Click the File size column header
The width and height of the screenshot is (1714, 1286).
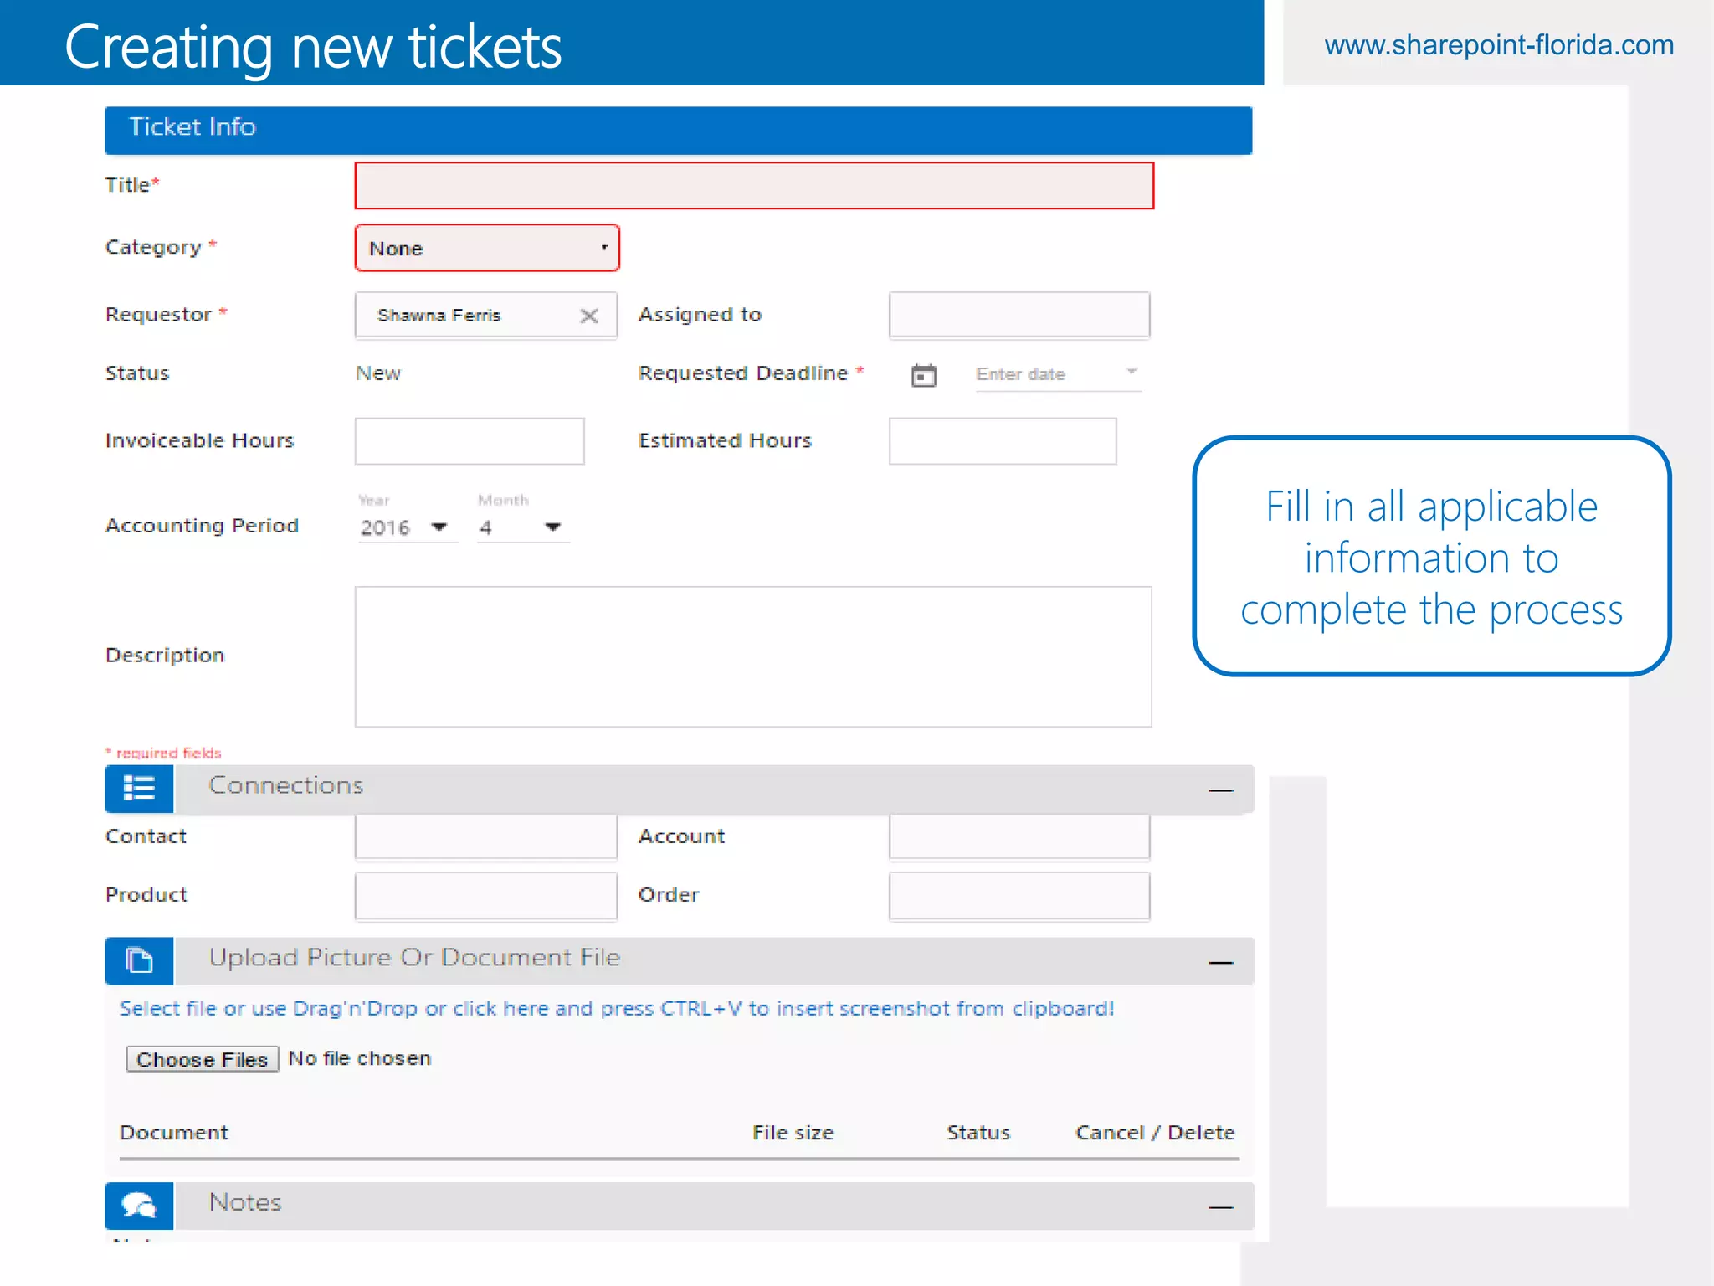(x=793, y=1133)
